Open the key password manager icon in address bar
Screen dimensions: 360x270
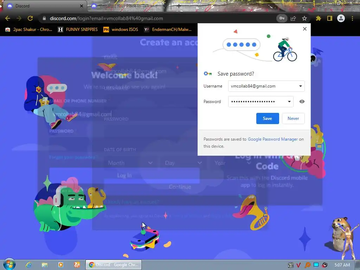point(282,18)
